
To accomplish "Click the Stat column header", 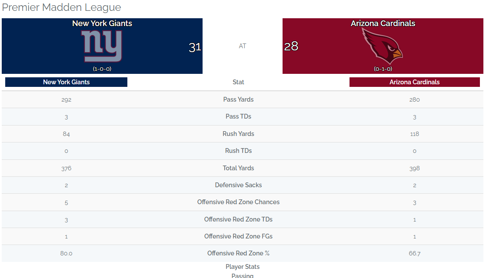I will coord(238,82).
